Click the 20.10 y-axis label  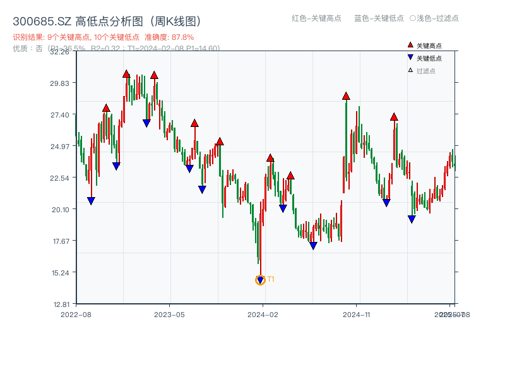pos(60,210)
